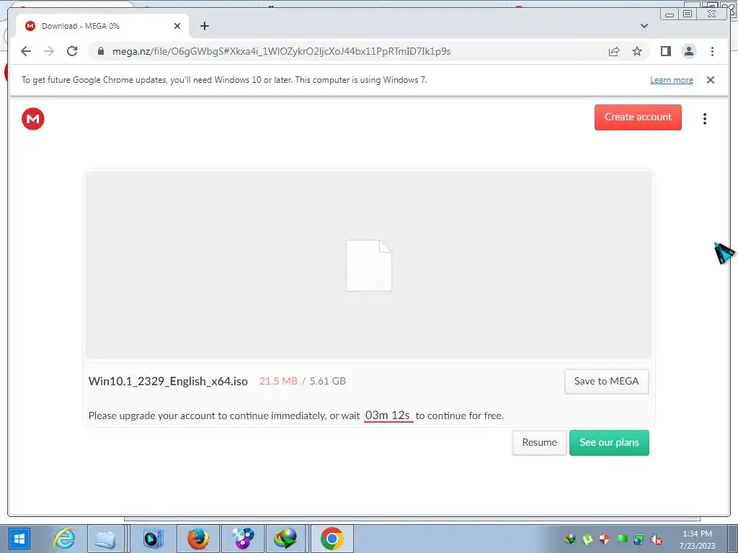The image size is (738, 553).
Task: Launch Firefox from taskbar
Action: [198, 539]
